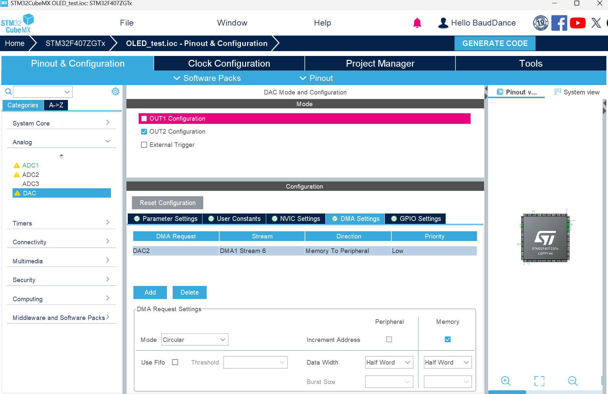This screenshot has width=608, height=394.
Task: Open the Window menu
Action: pos(232,23)
